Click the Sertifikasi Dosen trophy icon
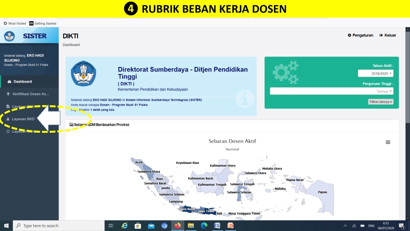Viewport: 410px width, 231px height. point(8,94)
